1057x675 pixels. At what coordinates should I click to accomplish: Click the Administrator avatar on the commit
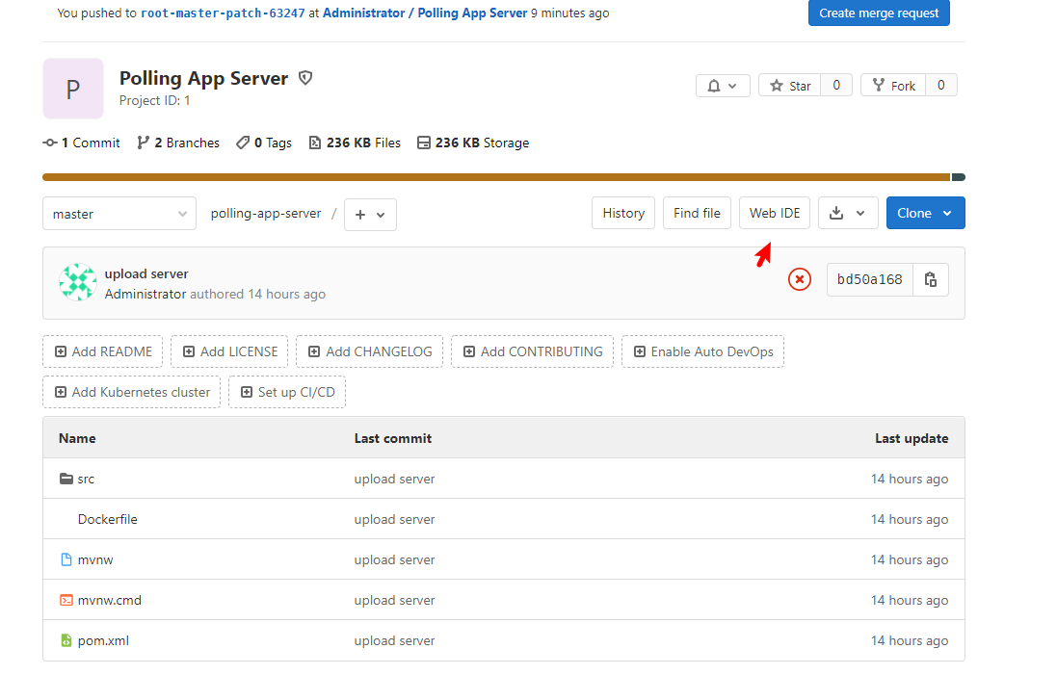coord(77,282)
